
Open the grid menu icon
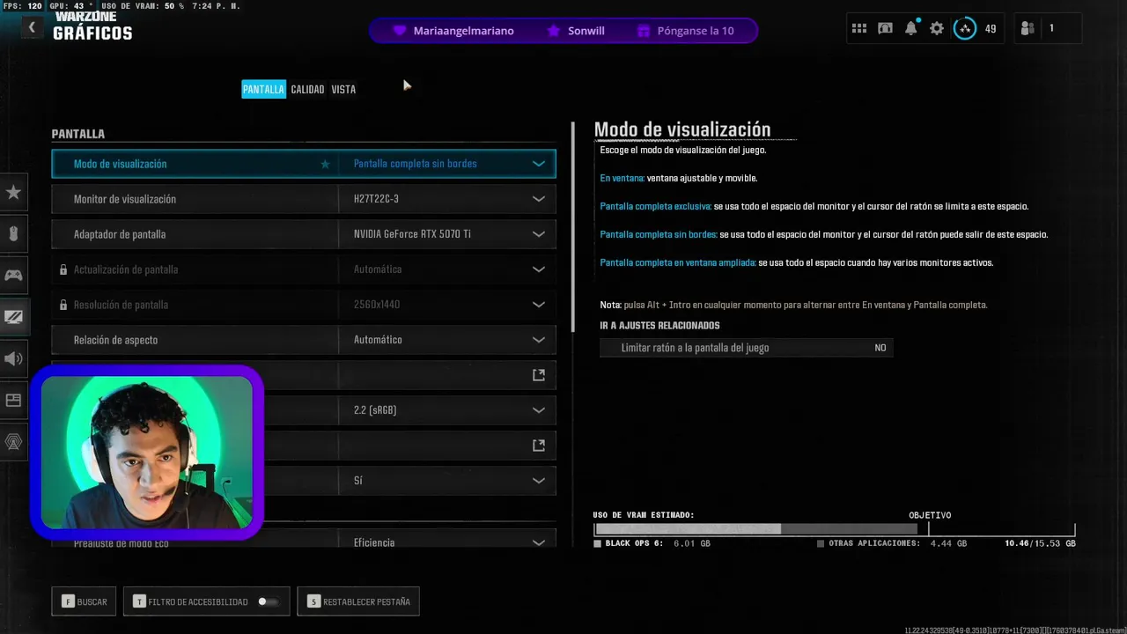point(859,28)
